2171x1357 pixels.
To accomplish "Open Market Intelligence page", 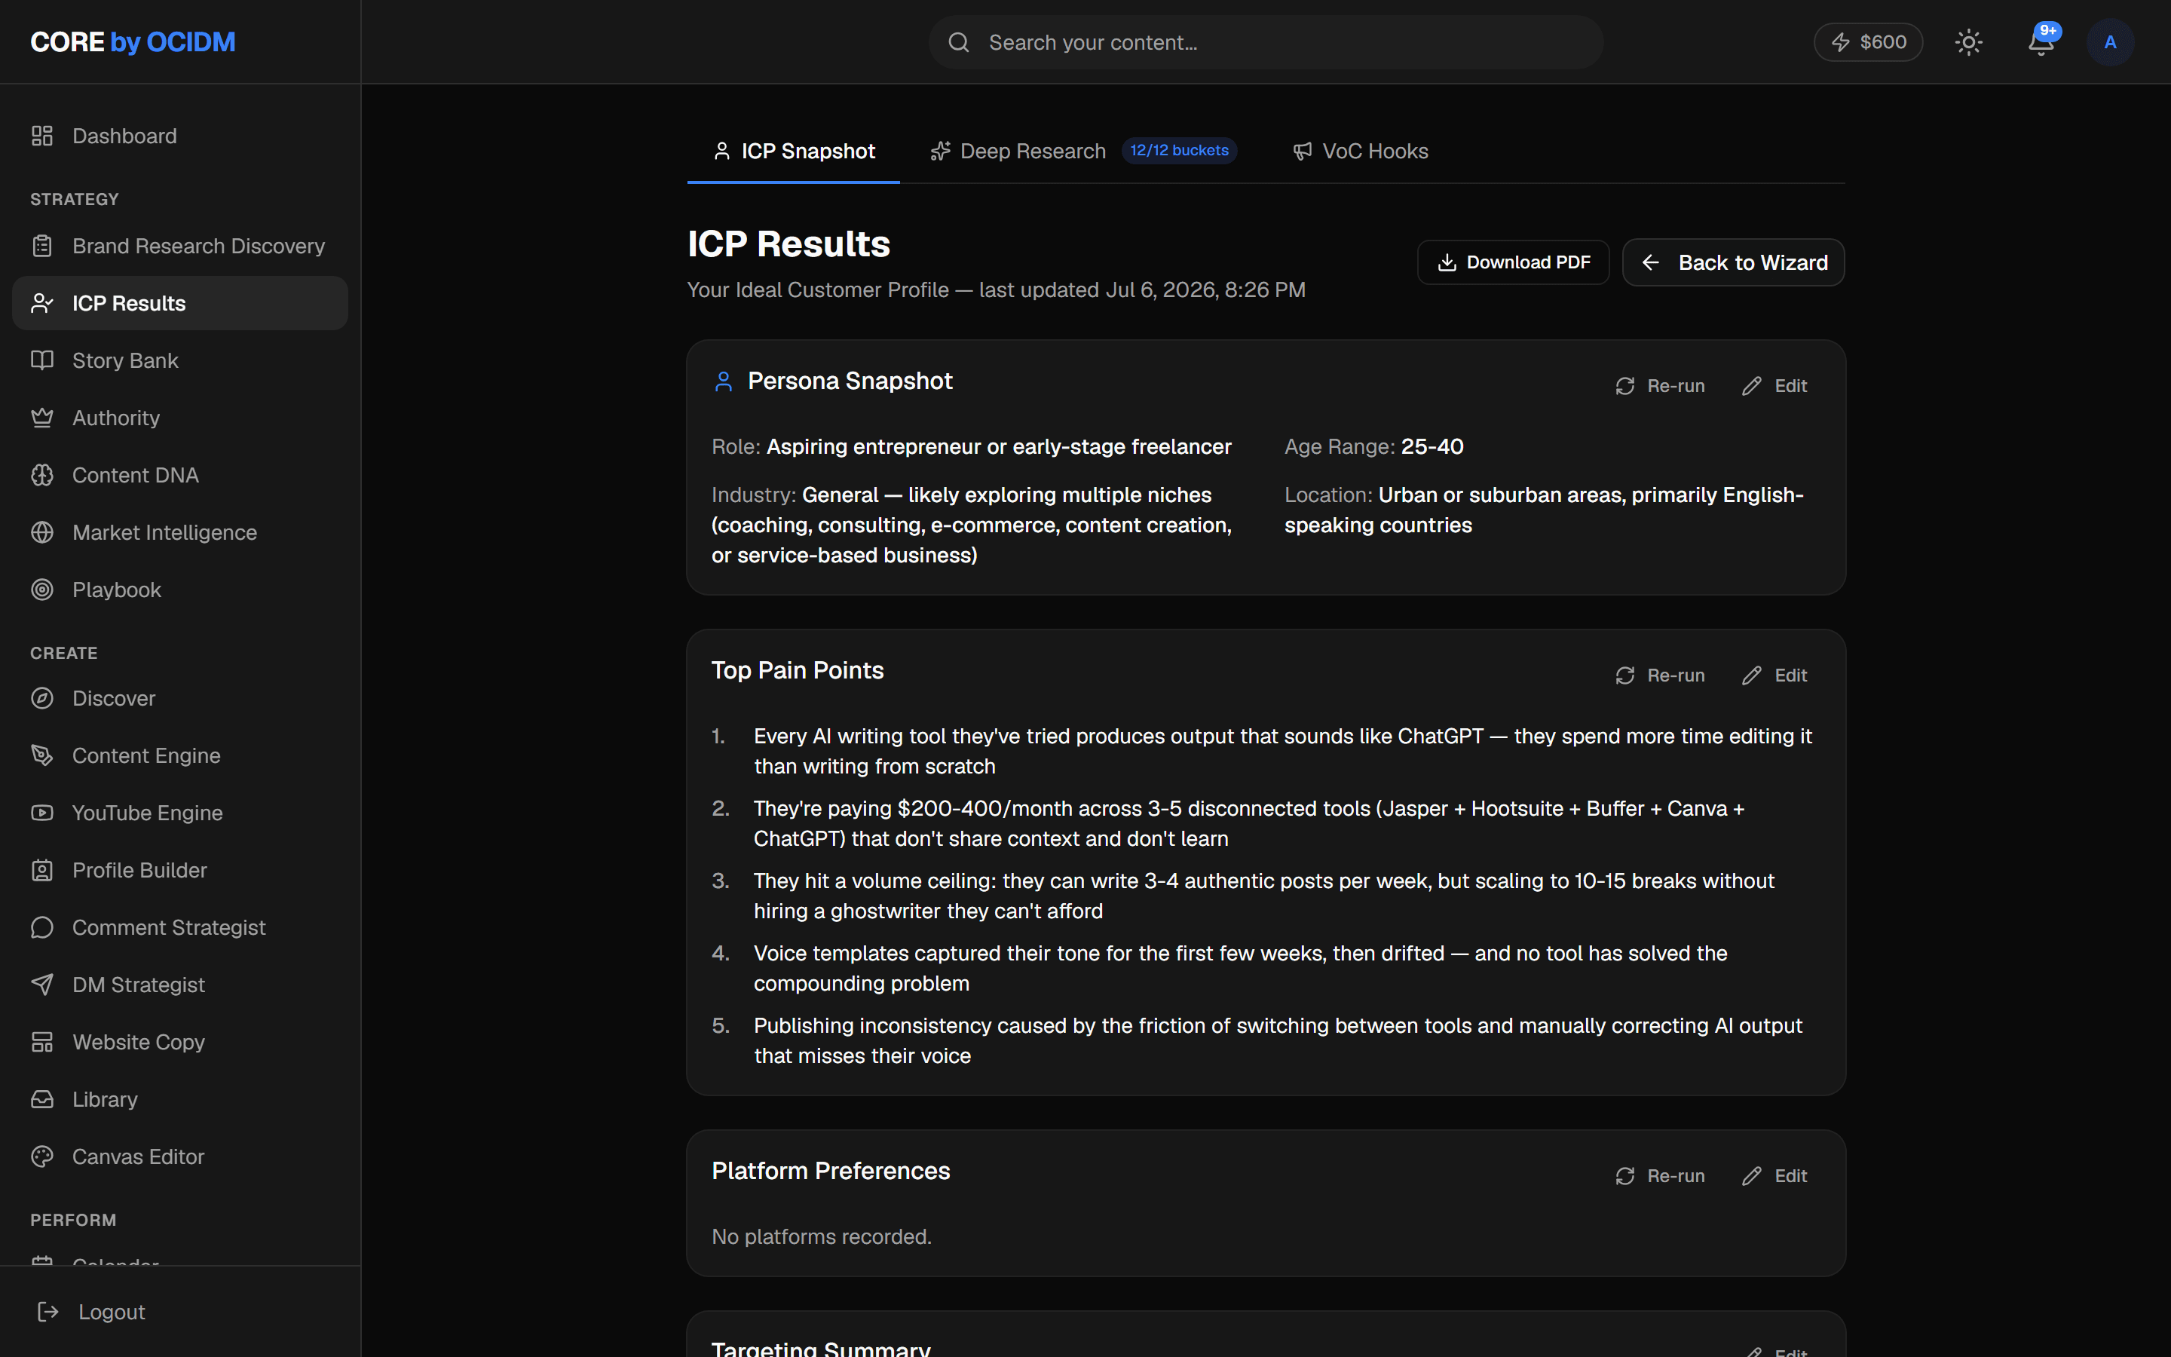I will tap(179, 532).
